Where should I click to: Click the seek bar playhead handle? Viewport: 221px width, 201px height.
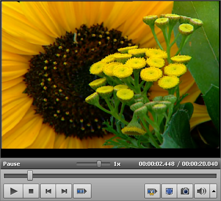30,176
